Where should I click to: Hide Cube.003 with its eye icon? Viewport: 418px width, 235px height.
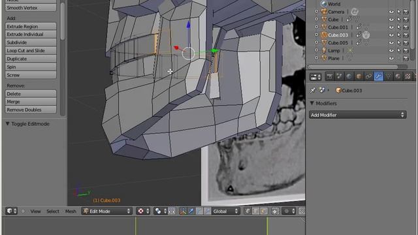391,35
